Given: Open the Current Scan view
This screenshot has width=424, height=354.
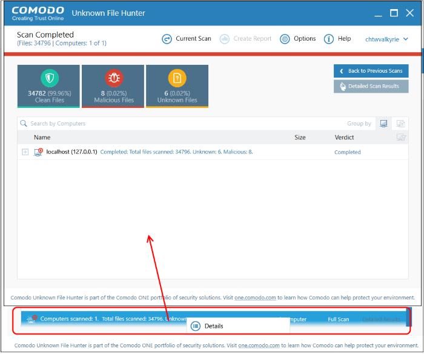Looking at the screenshot, I should 193,39.
